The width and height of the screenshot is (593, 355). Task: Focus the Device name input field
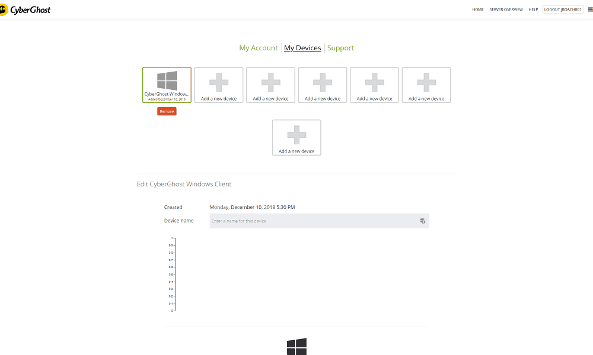point(319,221)
